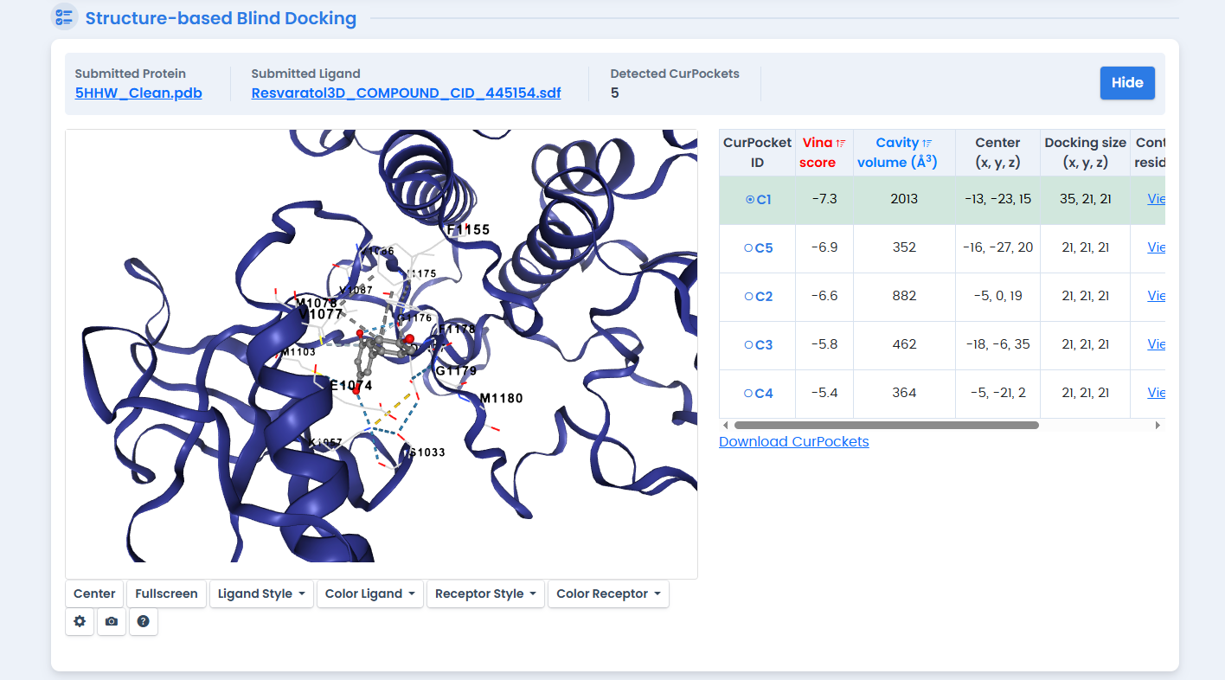Open the help question mark icon

[144, 621]
